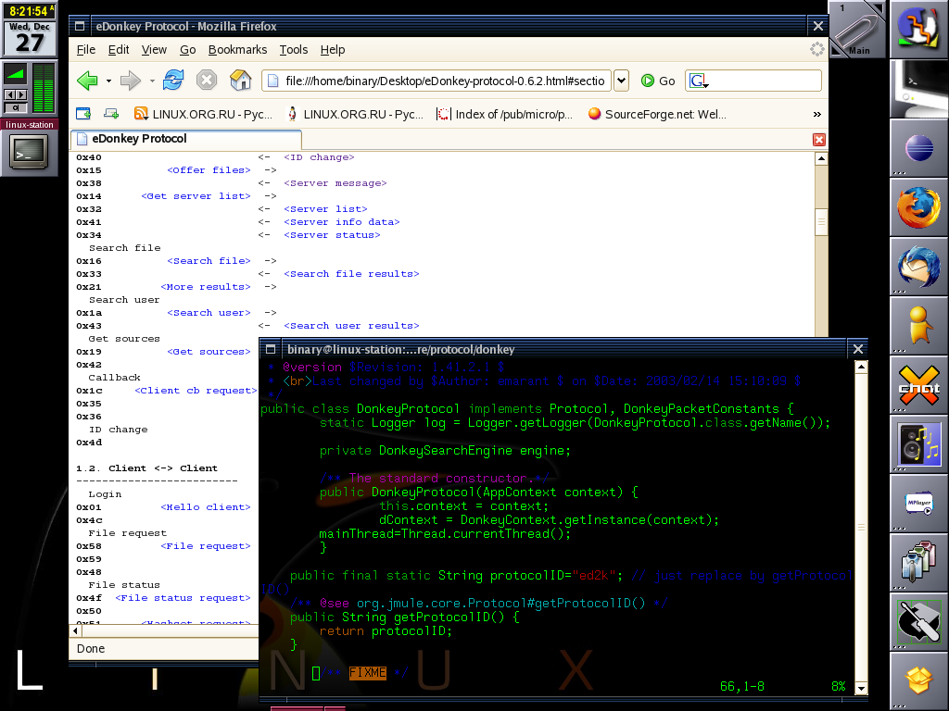Follow the Offer files link

click(209, 170)
